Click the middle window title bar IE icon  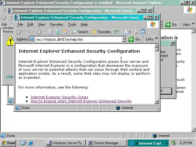click(11, 11)
